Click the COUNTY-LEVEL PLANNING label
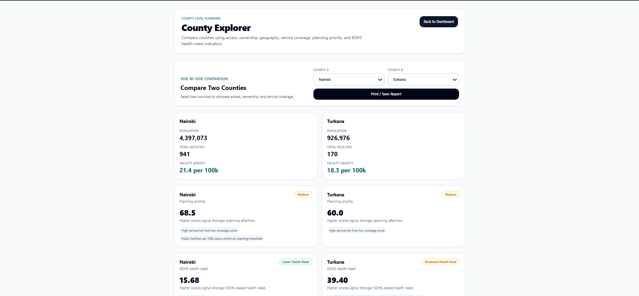The width and height of the screenshot is (639, 296). [x=201, y=19]
